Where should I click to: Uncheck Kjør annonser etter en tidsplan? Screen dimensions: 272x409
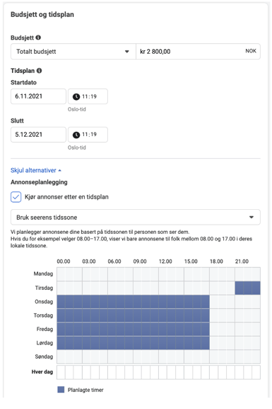click(16, 197)
